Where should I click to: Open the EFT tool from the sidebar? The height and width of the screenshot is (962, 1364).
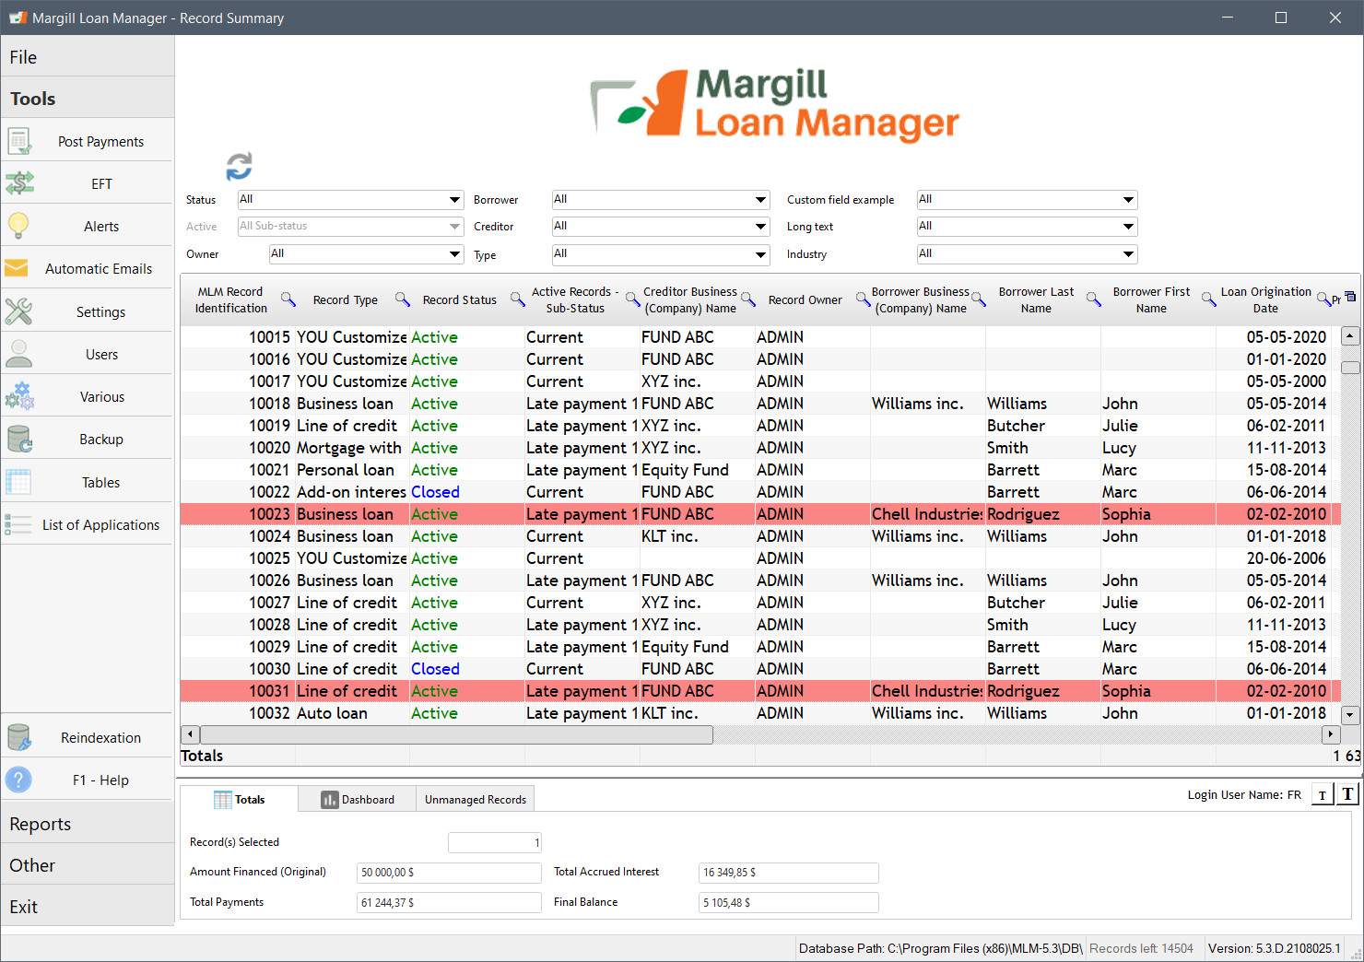tap(19, 182)
